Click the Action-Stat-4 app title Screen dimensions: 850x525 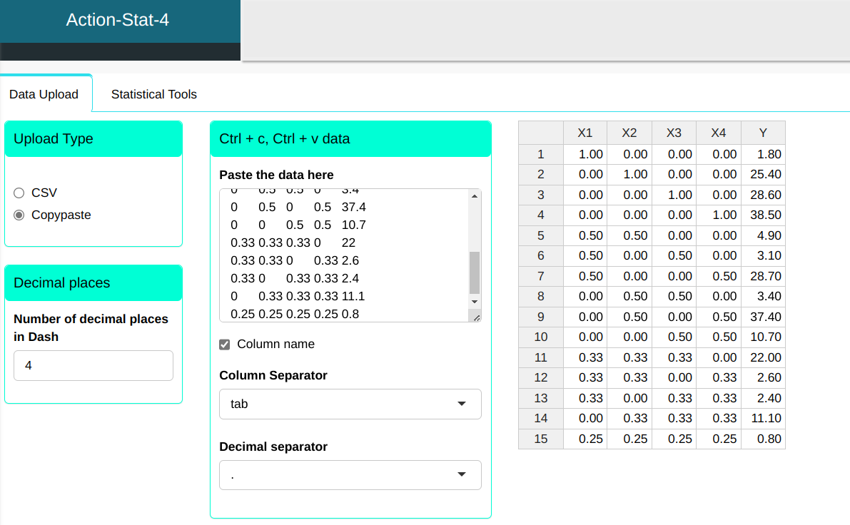click(x=118, y=20)
